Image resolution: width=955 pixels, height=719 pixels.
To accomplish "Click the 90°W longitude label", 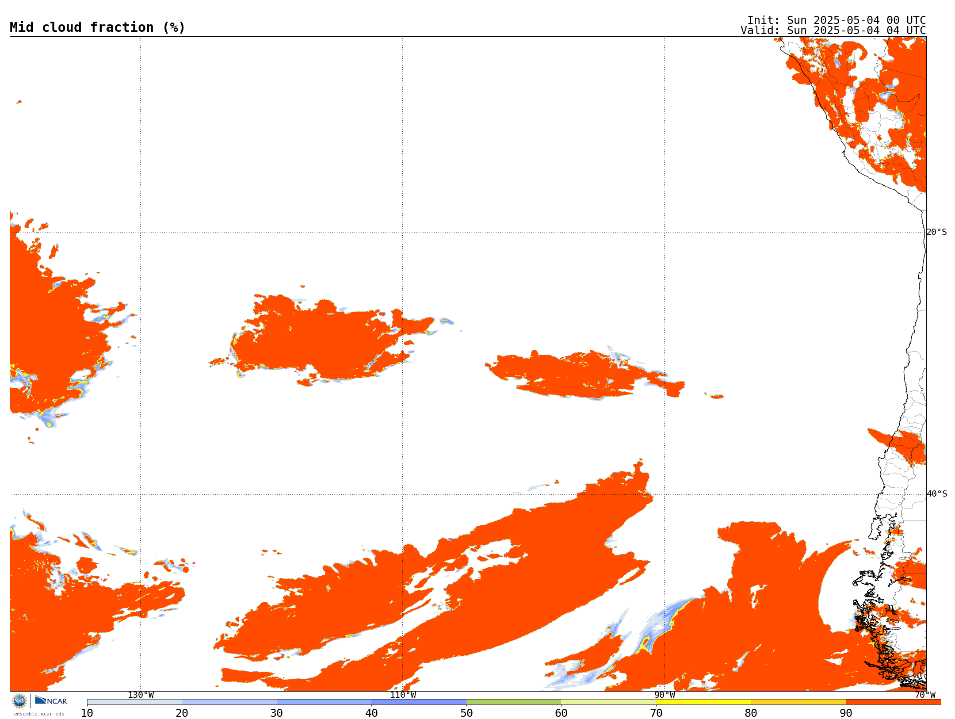I will pyautogui.click(x=665, y=695).
